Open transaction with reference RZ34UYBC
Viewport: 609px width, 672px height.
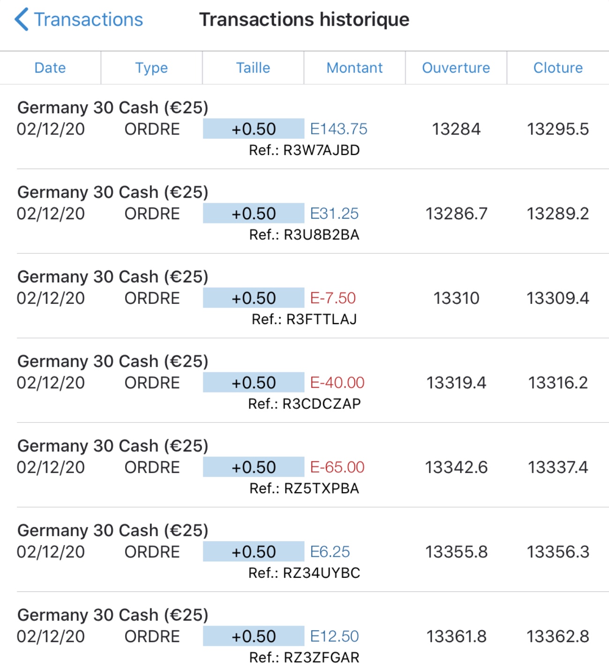[304, 573]
